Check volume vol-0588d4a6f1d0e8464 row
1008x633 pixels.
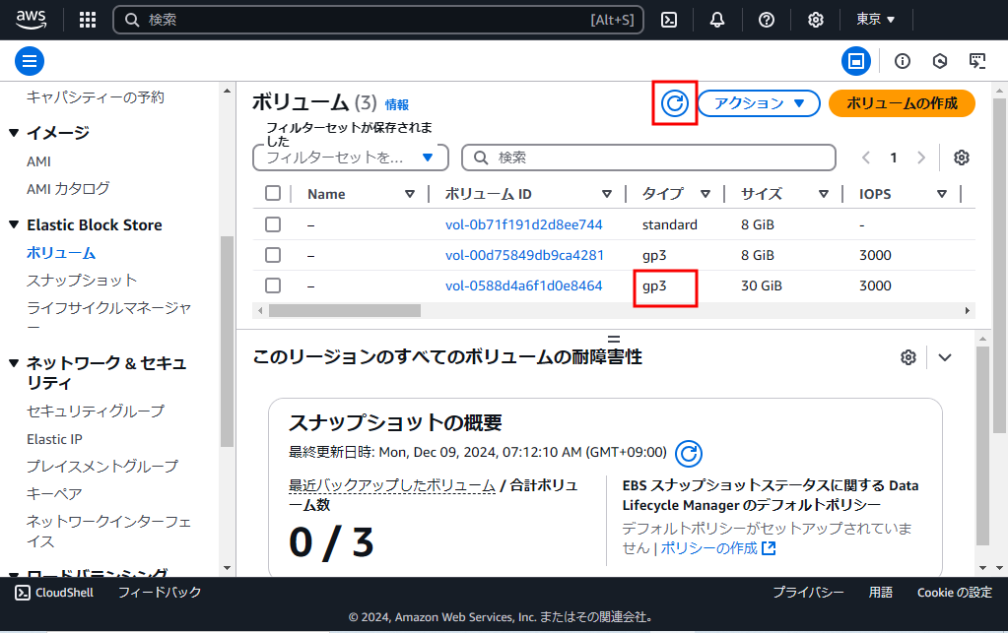273,285
